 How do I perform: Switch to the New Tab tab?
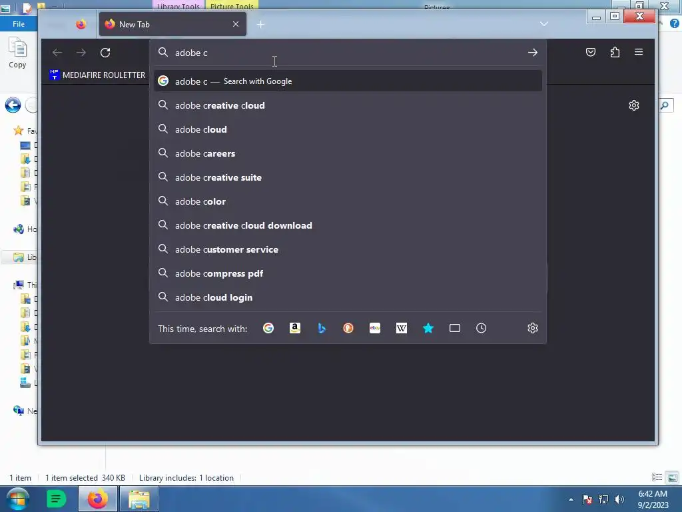tap(172, 25)
